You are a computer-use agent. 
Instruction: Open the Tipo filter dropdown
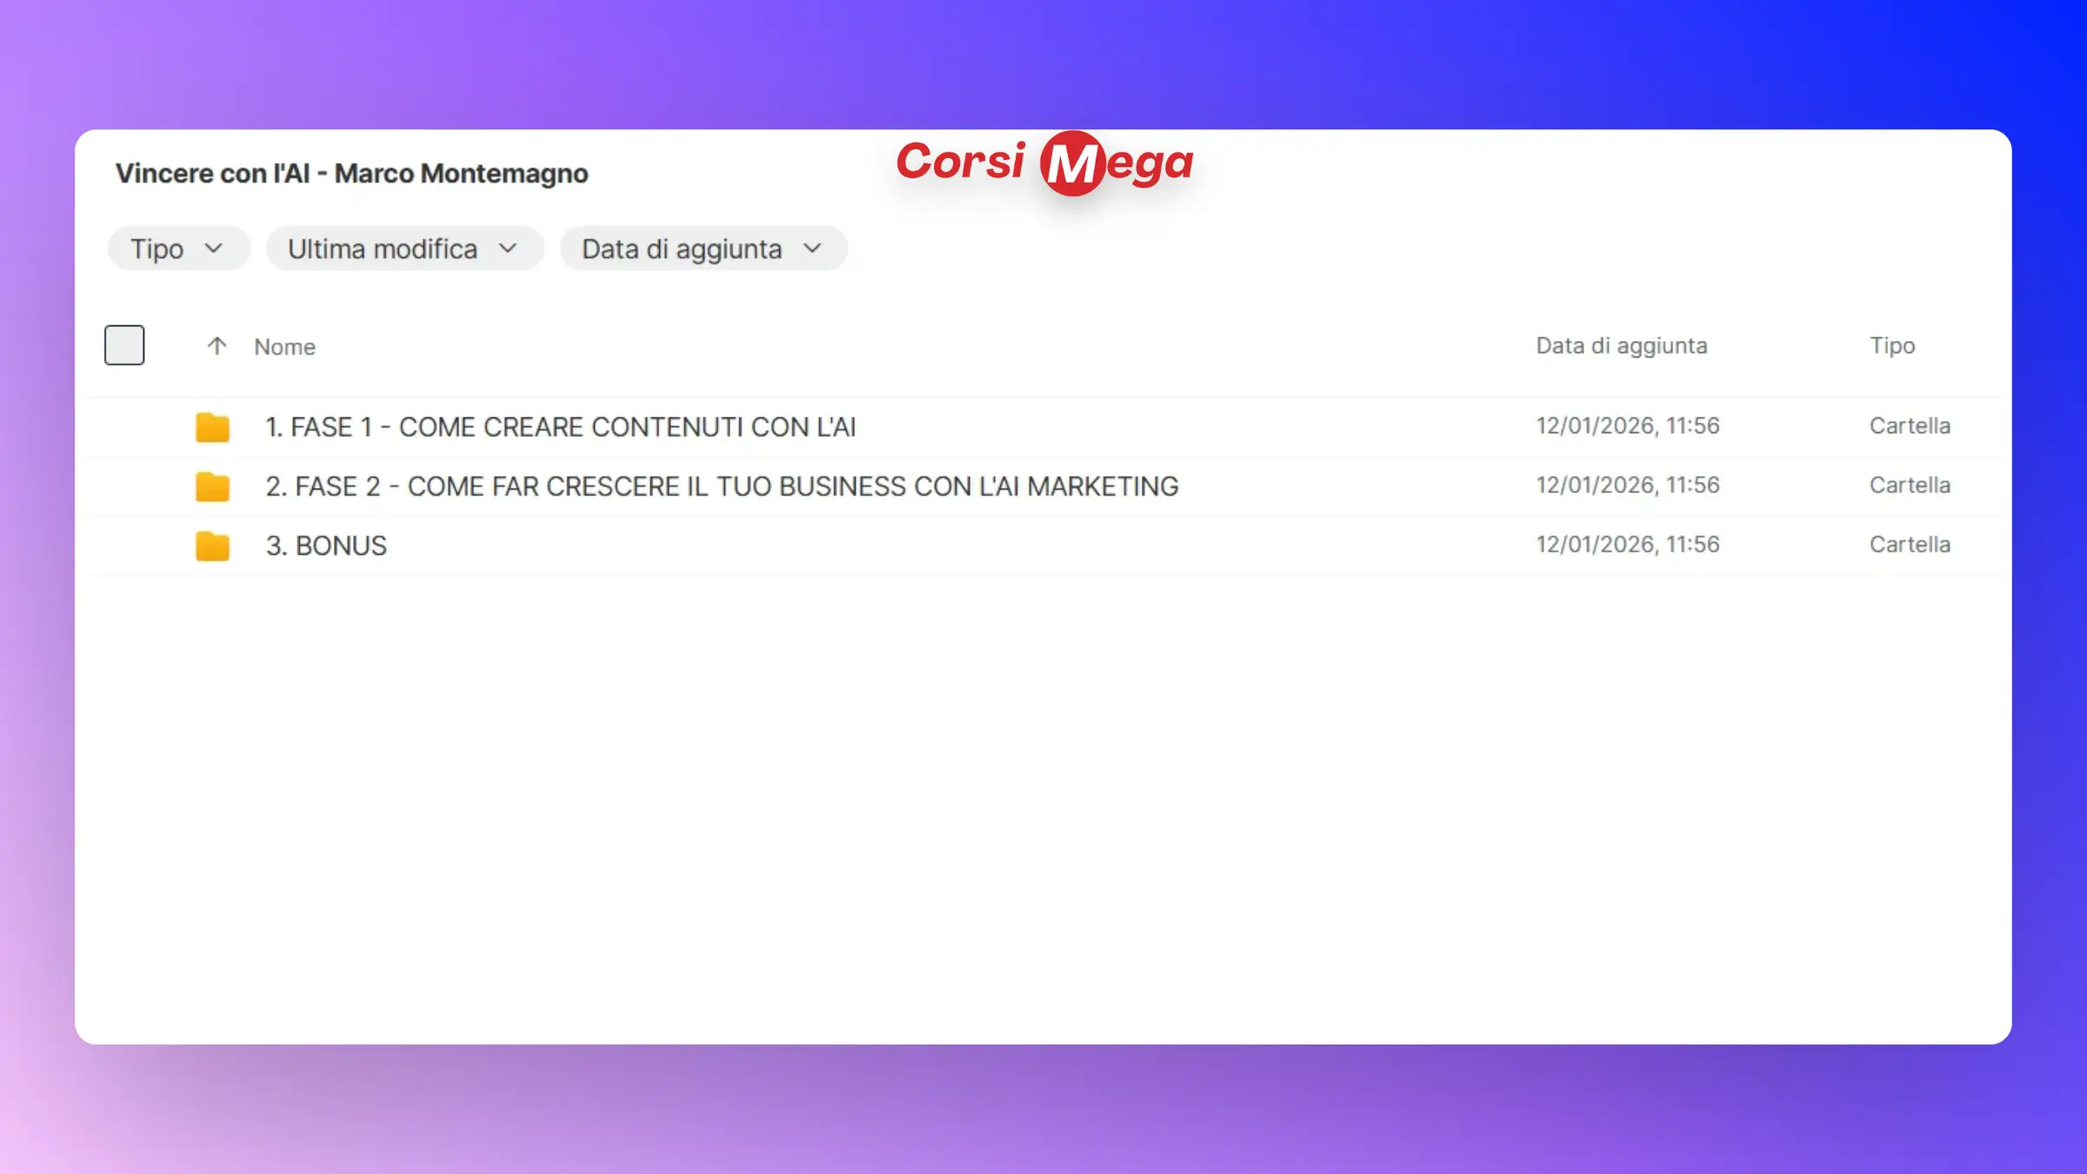(178, 249)
